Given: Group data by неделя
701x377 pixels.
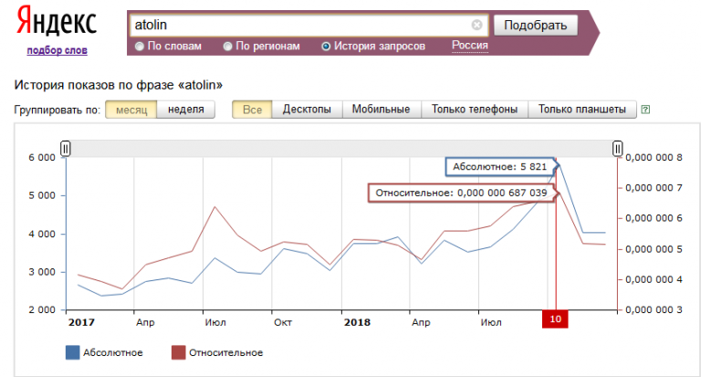Looking at the screenshot, I should click(185, 110).
